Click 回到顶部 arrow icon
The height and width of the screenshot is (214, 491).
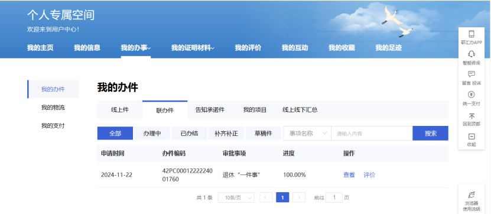(x=472, y=116)
